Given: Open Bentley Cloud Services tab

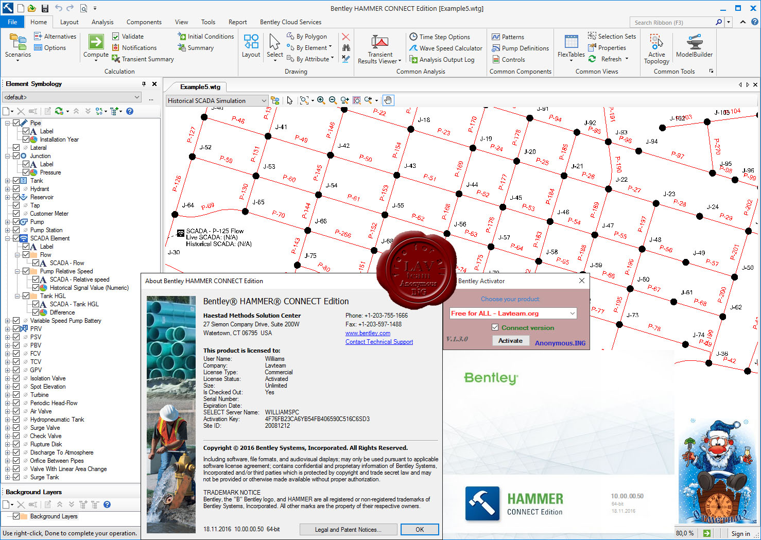Looking at the screenshot, I should pos(290,22).
